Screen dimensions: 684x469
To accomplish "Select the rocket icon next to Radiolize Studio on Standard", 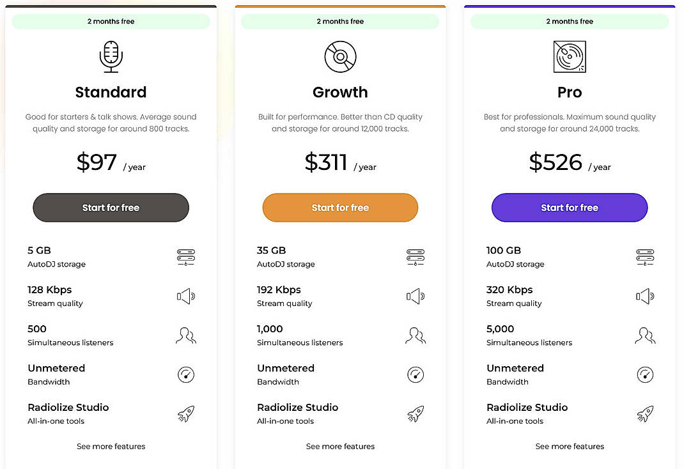I will coord(185,413).
